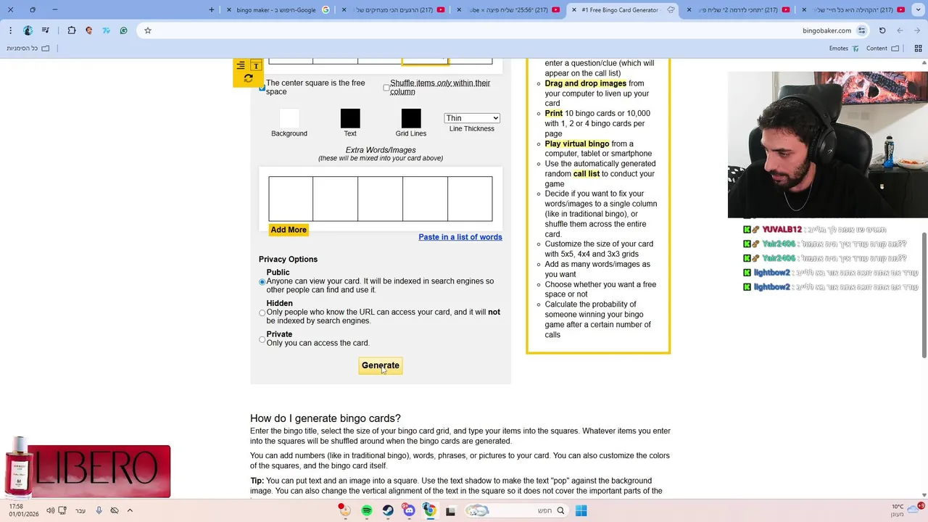This screenshot has height=522, width=928.
Task: Click the new tab plus button
Action: click(212, 10)
